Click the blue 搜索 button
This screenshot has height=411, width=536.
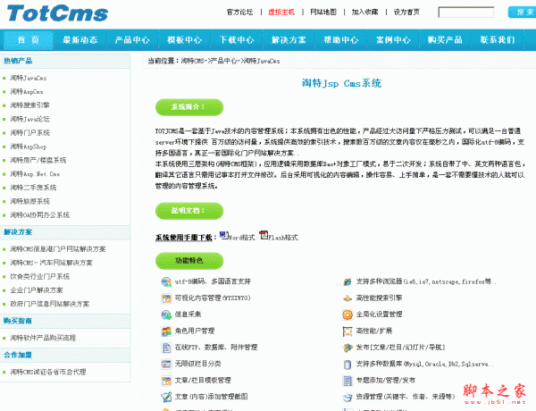point(522,13)
